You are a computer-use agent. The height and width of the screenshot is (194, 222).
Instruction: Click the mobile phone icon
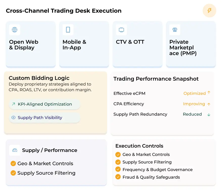[68, 30]
